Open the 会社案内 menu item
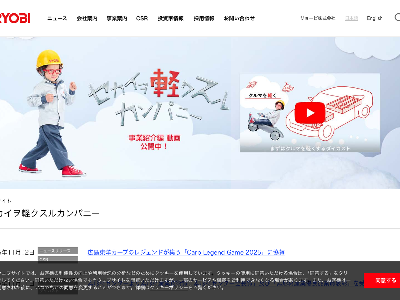400x300 pixels. [87, 18]
